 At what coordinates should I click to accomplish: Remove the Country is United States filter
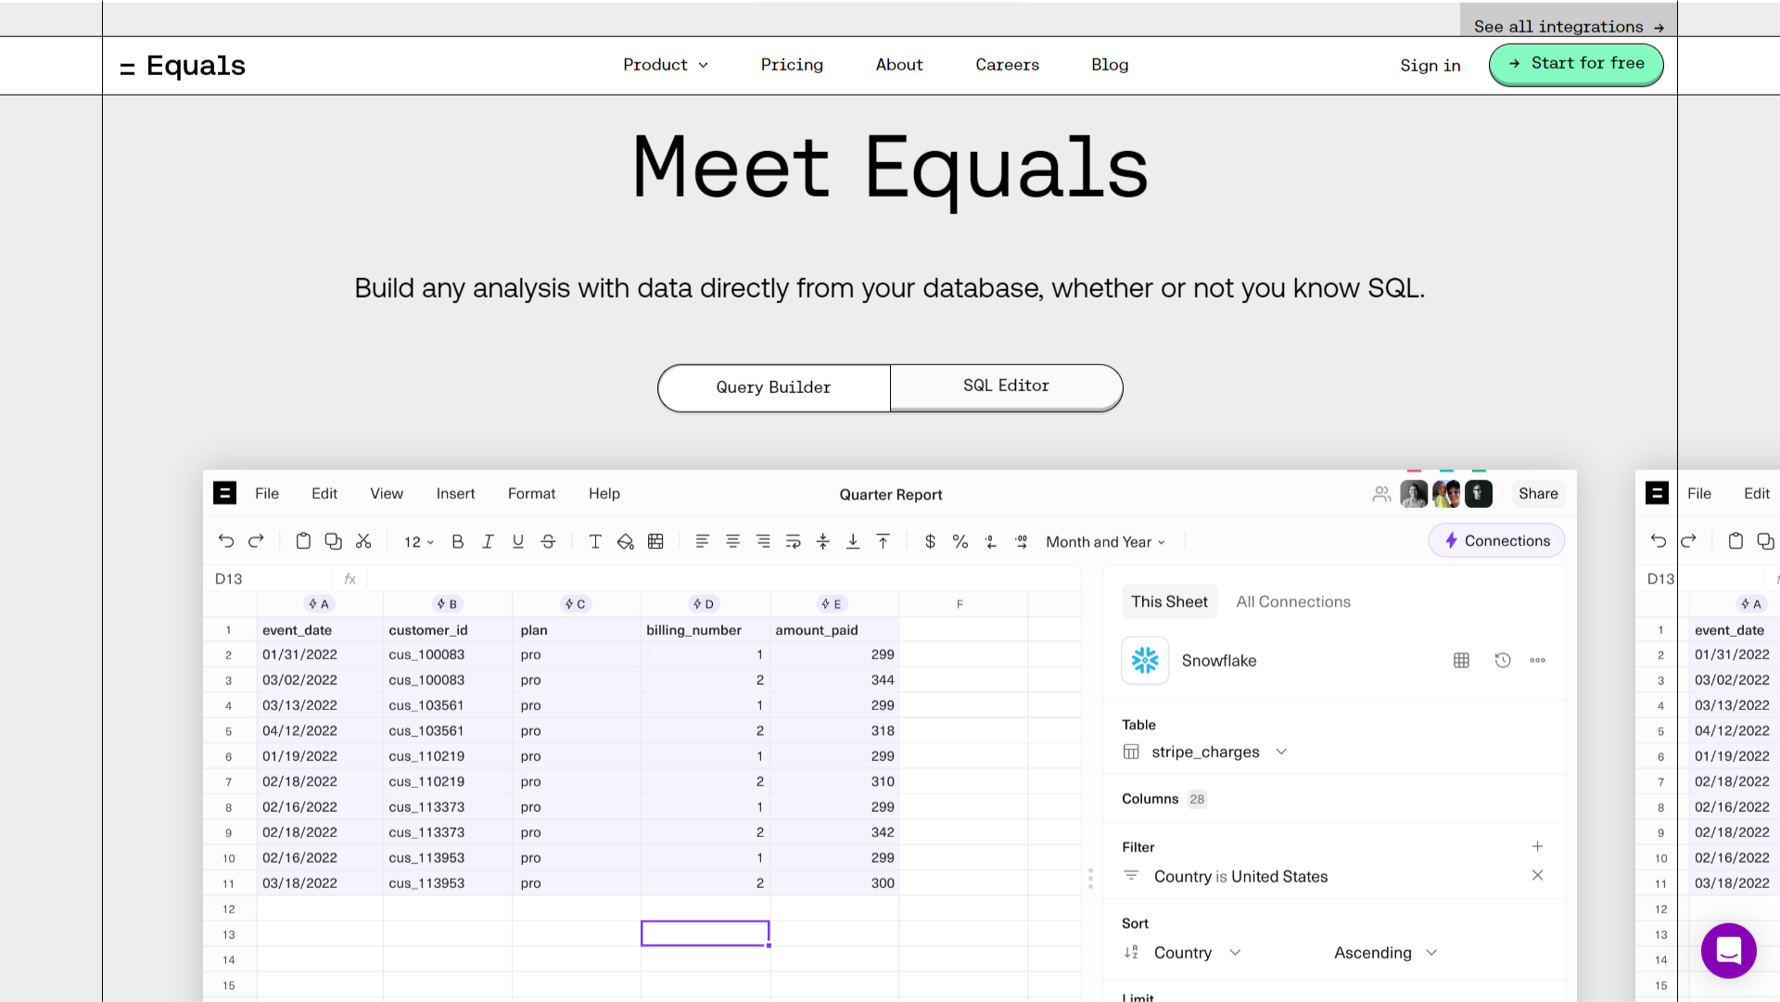1537,875
